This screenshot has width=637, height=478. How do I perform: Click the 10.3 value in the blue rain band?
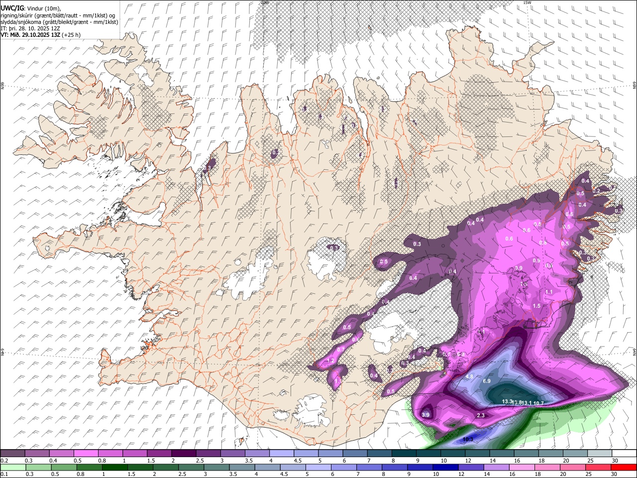pos(468,439)
